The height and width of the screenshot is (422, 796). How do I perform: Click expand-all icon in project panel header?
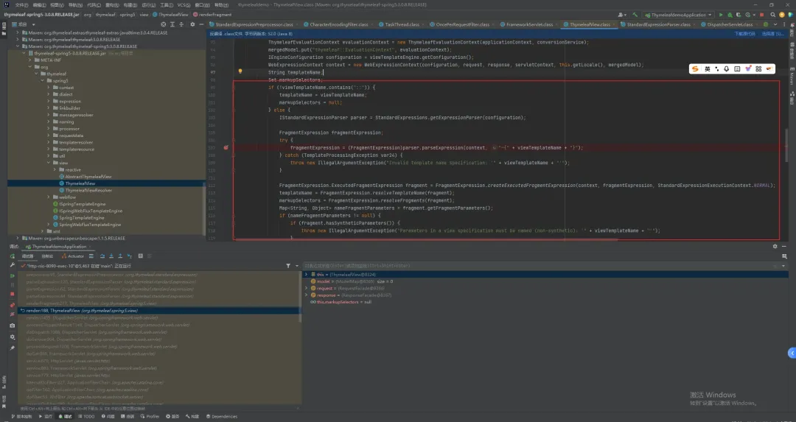click(x=172, y=24)
